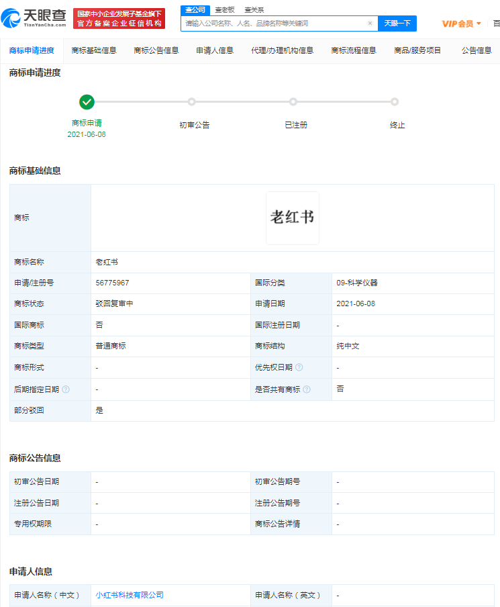Select the 查关系 search tab
500x607 pixels.
point(254,10)
